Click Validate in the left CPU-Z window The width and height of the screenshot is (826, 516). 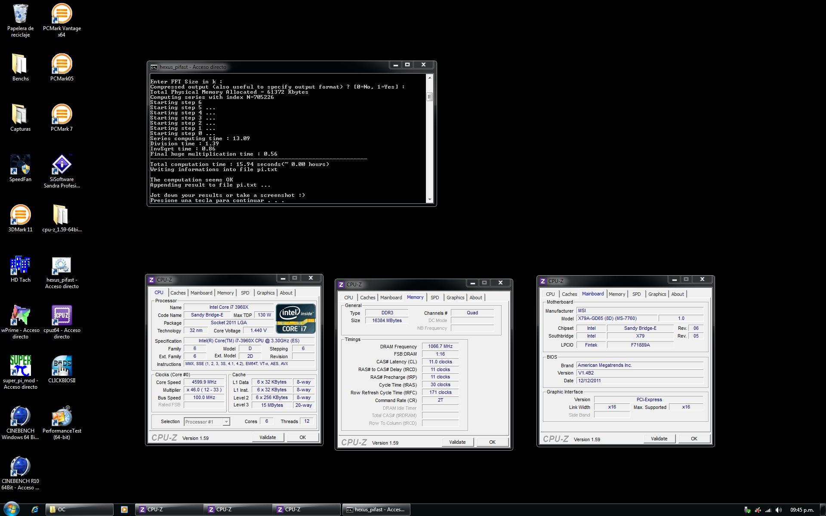point(268,437)
